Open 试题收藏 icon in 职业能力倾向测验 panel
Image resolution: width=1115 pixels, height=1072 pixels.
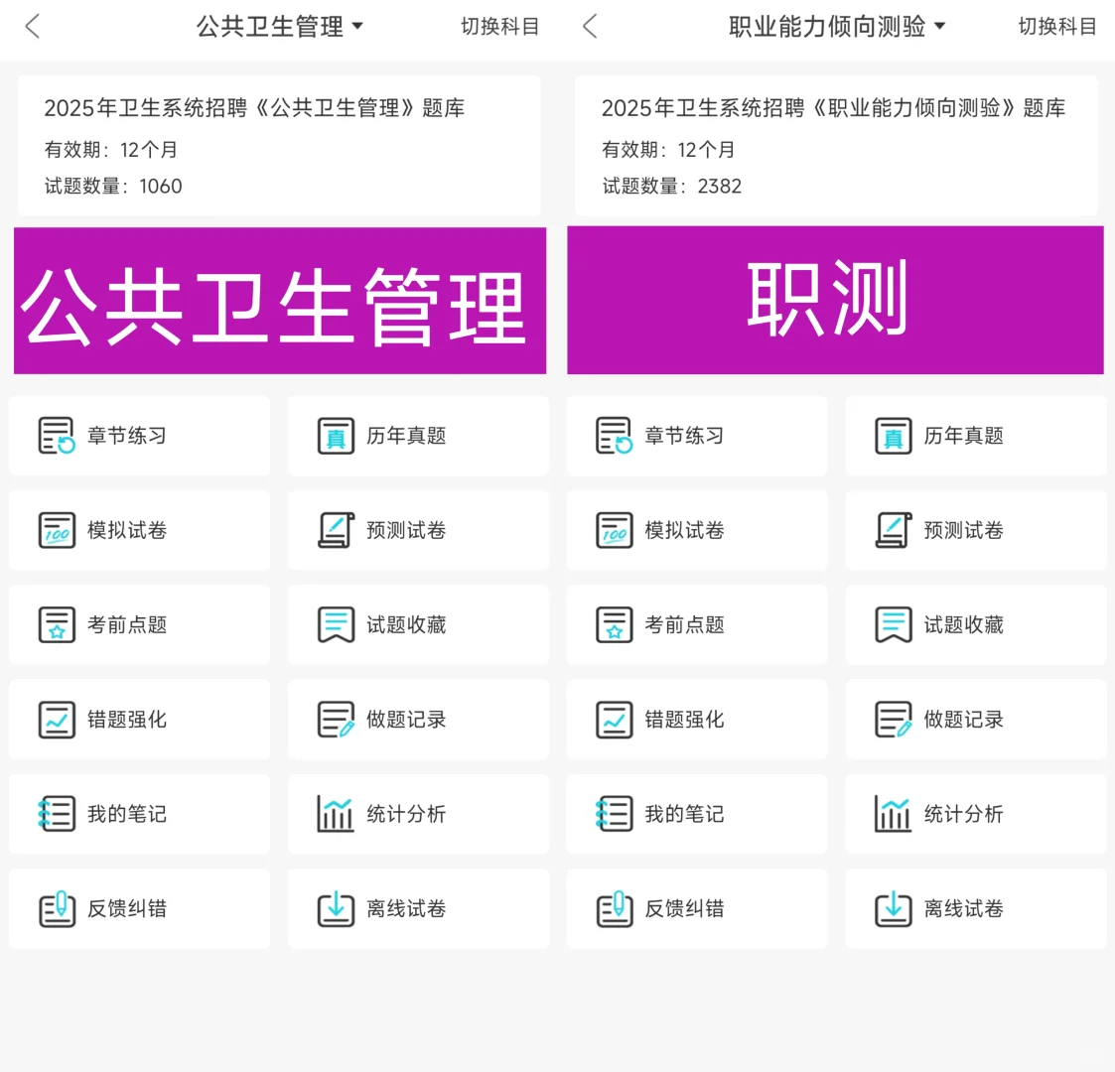click(894, 625)
